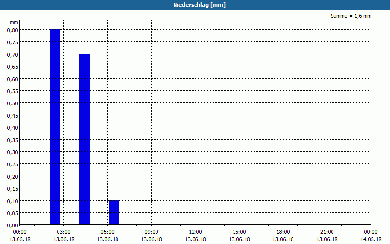
Task: Click the mm unit label above y-axis
Action: (x=14, y=22)
